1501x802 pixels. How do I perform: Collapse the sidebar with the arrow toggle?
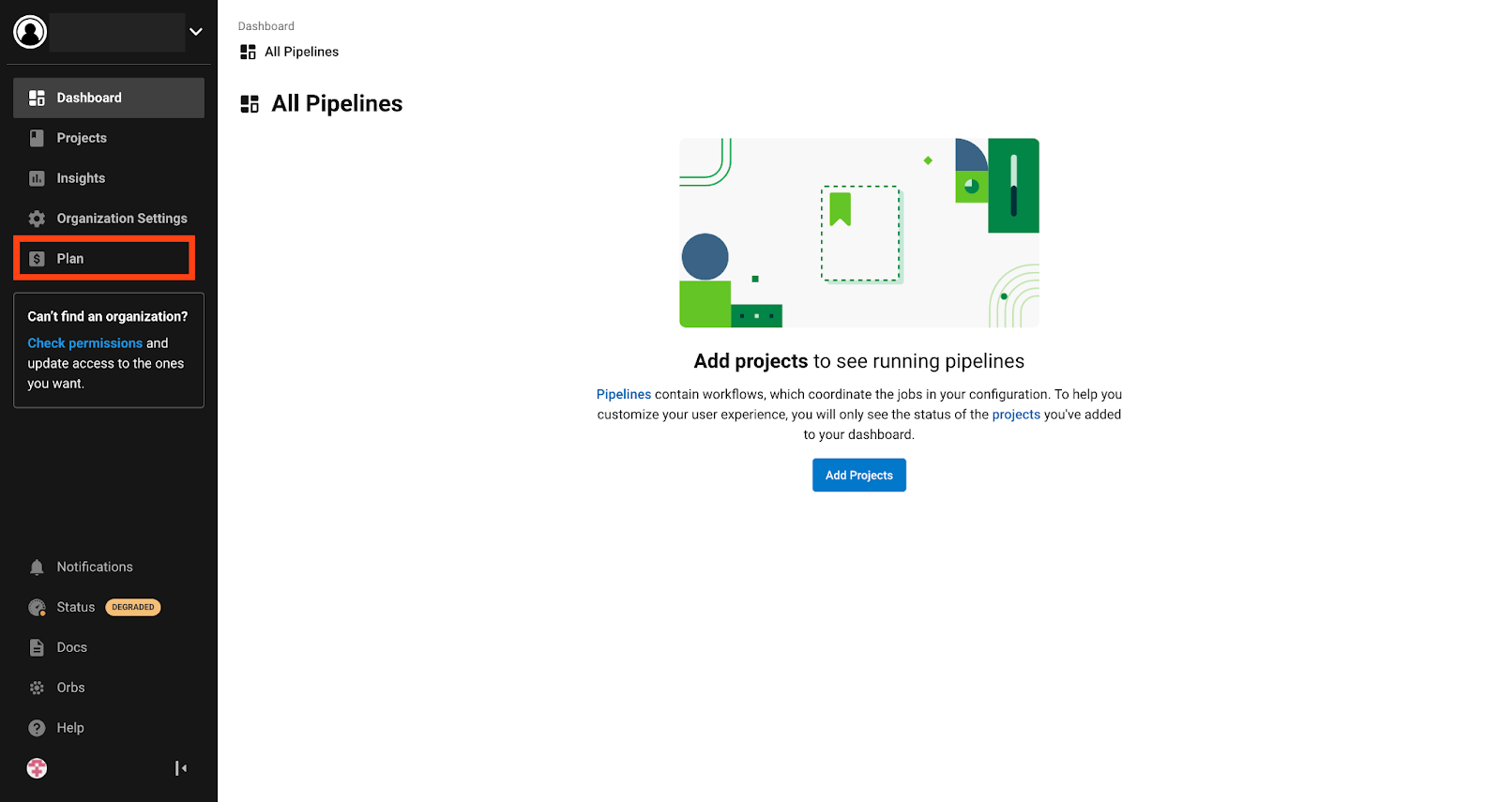(181, 768)
